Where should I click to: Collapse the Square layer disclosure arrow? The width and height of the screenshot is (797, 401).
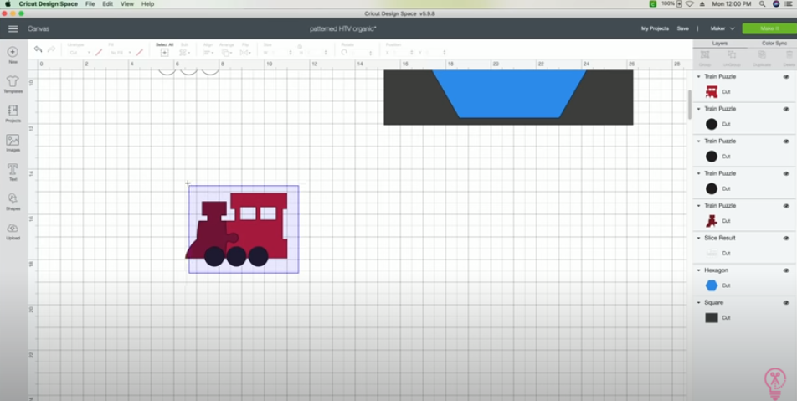[x=699, y=303]
